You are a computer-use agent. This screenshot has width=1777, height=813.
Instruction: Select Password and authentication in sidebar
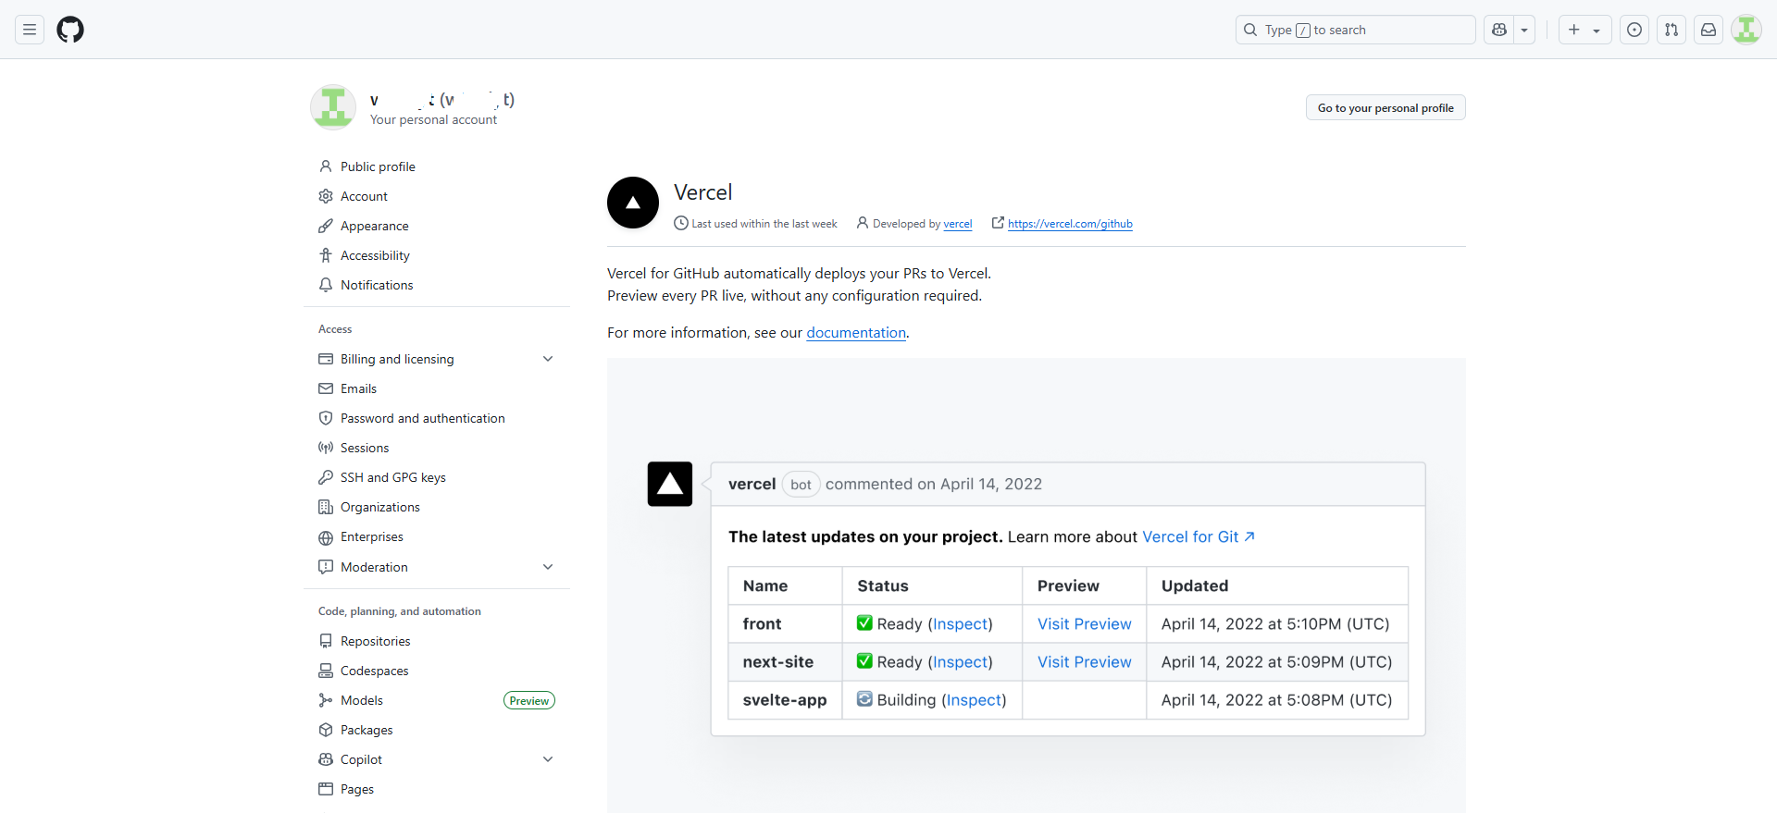click(422, 418)
